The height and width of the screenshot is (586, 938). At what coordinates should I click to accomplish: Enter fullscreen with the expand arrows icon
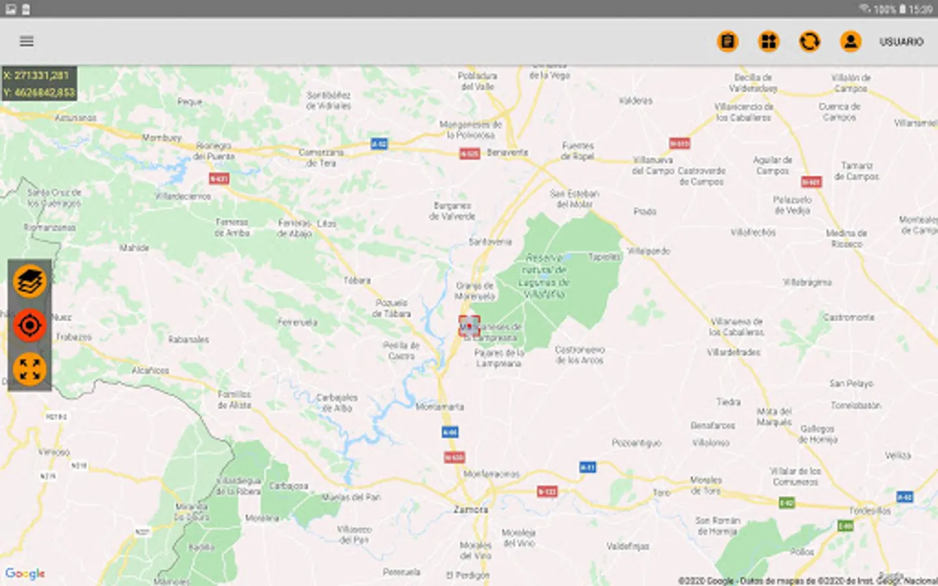[29, 369]
